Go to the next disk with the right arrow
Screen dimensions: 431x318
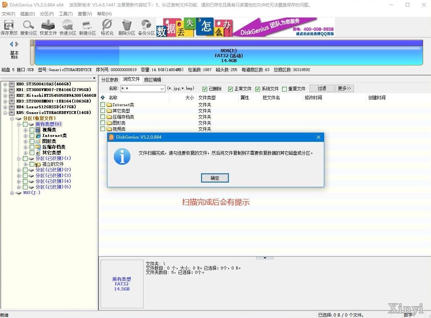17,44
